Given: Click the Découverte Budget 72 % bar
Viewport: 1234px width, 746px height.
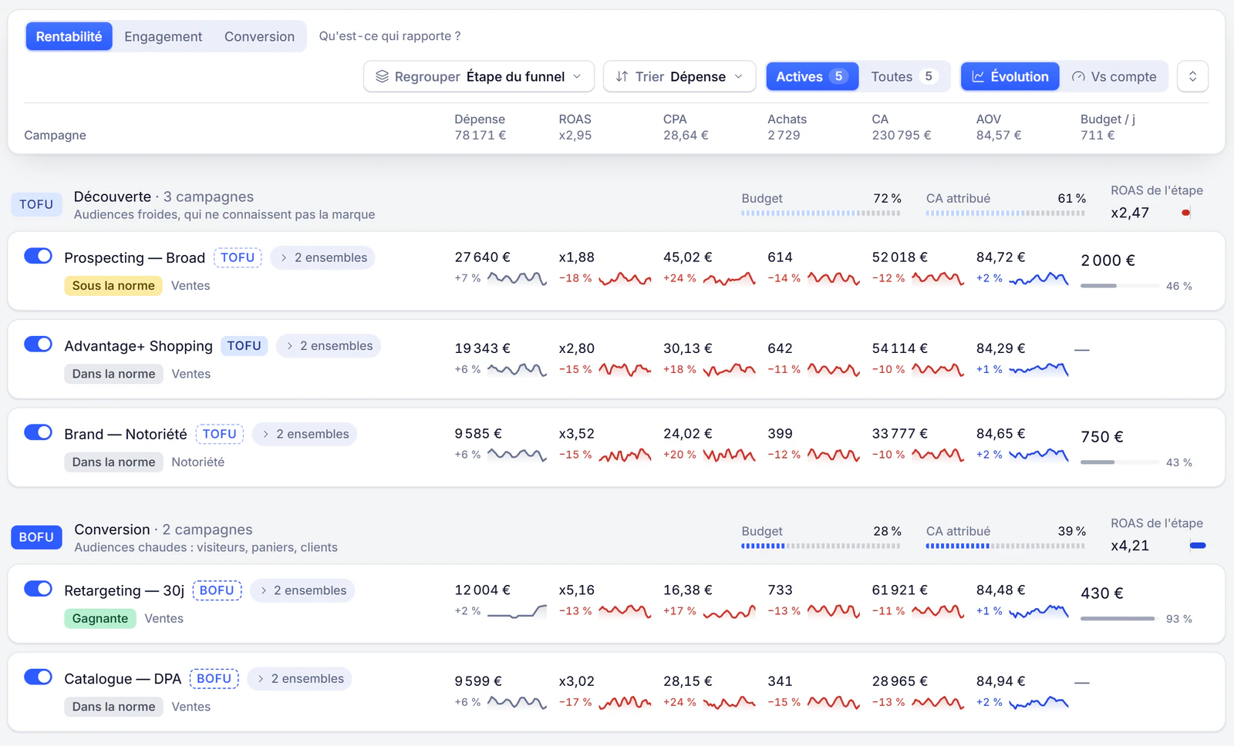Looking at the screenshot, I should [x=821, y=213].
